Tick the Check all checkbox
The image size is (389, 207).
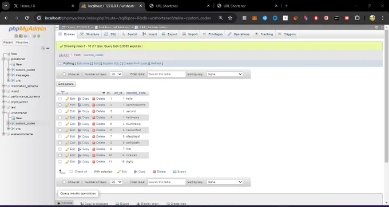[x=71, y=171]
